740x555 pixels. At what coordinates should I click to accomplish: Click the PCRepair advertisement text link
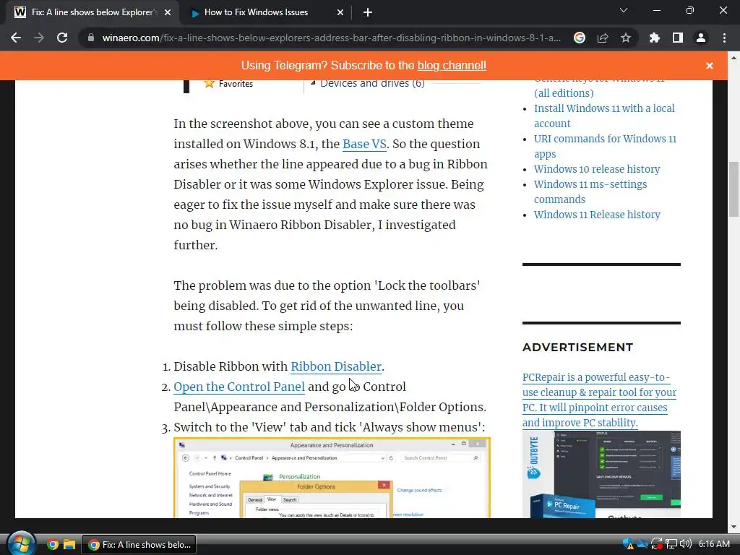coord(599,400)
